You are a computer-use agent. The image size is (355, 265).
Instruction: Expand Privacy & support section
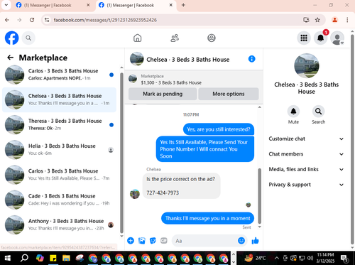[306, 185]
